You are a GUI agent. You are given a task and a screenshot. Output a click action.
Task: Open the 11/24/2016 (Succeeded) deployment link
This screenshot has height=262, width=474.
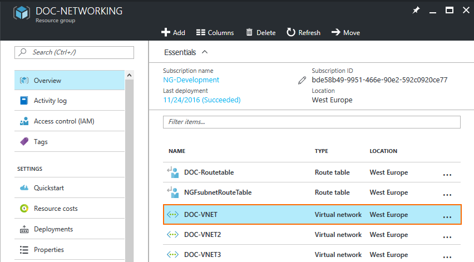click(x=202, y=100)
